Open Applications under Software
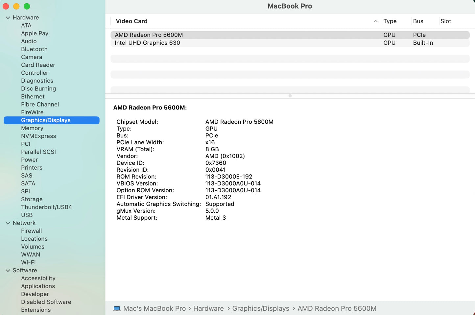Viewport: 475px width, 315px height. click(38, 286)
